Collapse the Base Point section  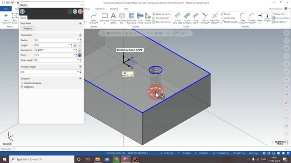click(x=80, y=23)
